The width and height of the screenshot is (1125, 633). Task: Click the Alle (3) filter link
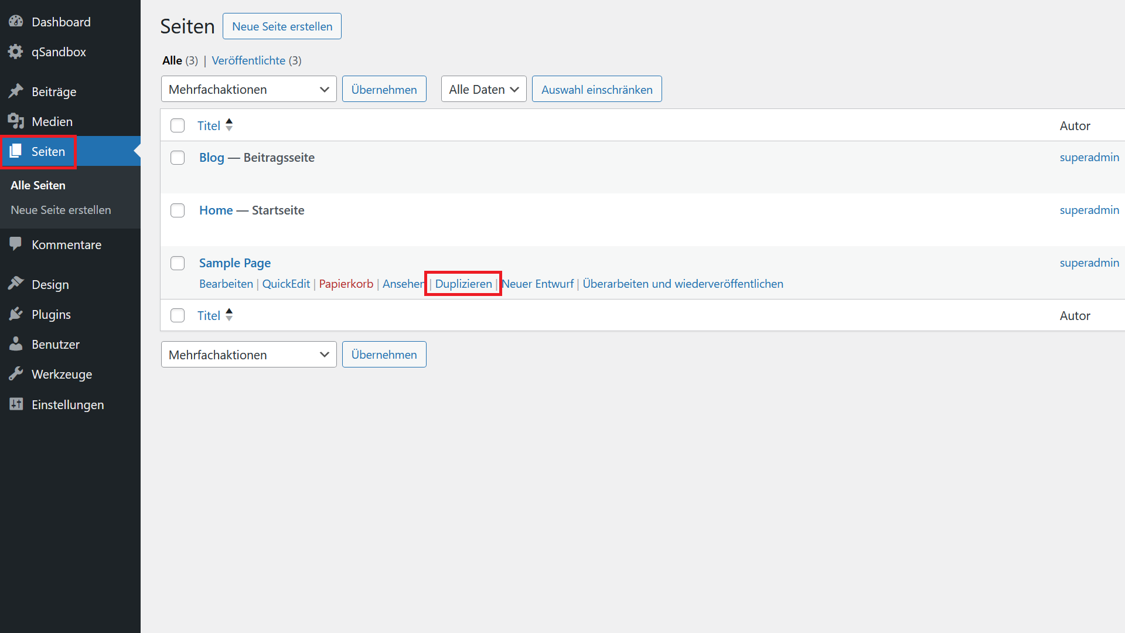point(180,60)
